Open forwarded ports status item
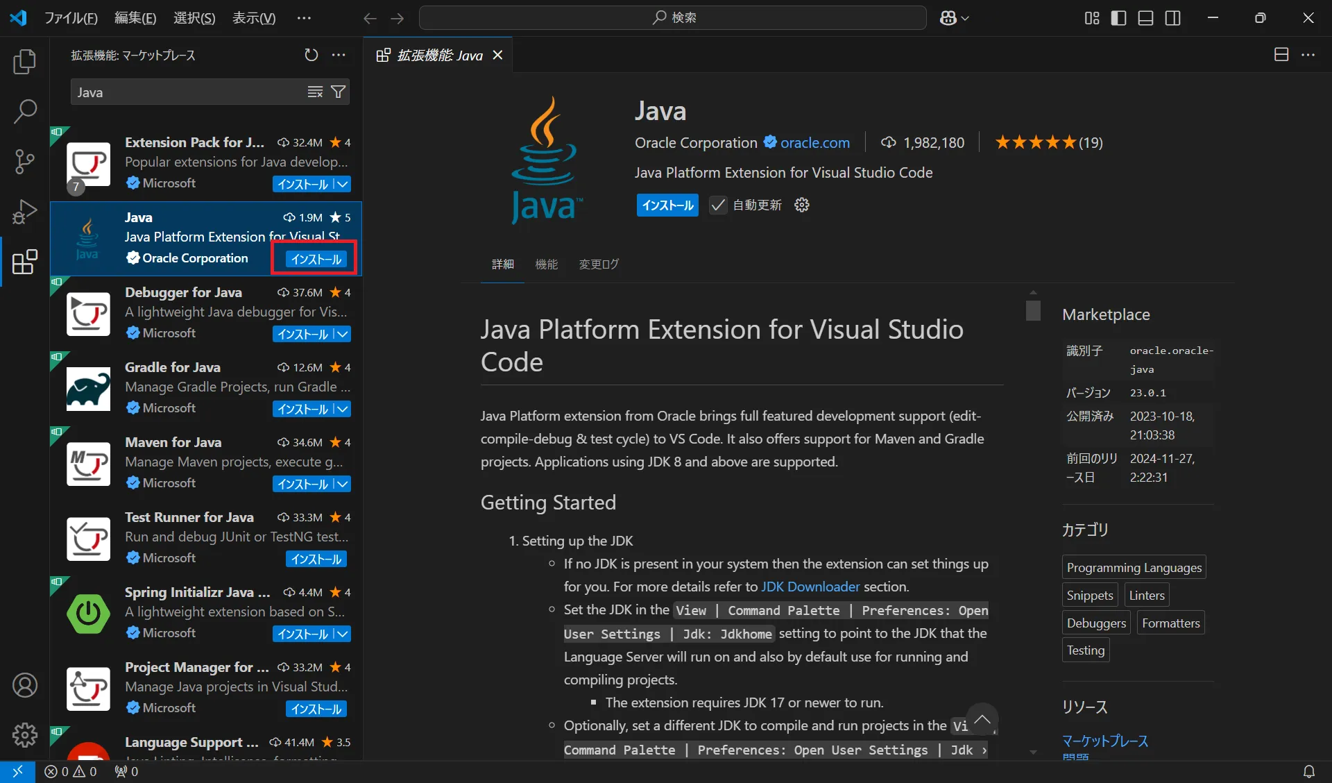This screenshot has width=1332, height=783. click(x=126, y=771)
